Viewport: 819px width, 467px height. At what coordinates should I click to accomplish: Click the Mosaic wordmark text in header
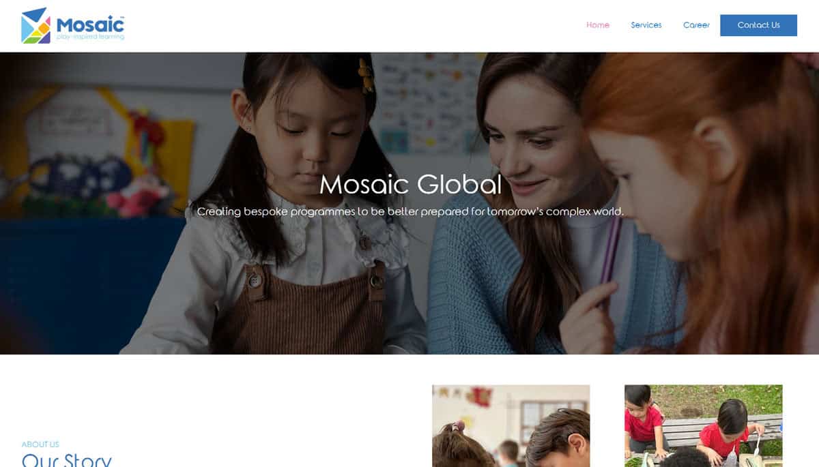[90, 25]
